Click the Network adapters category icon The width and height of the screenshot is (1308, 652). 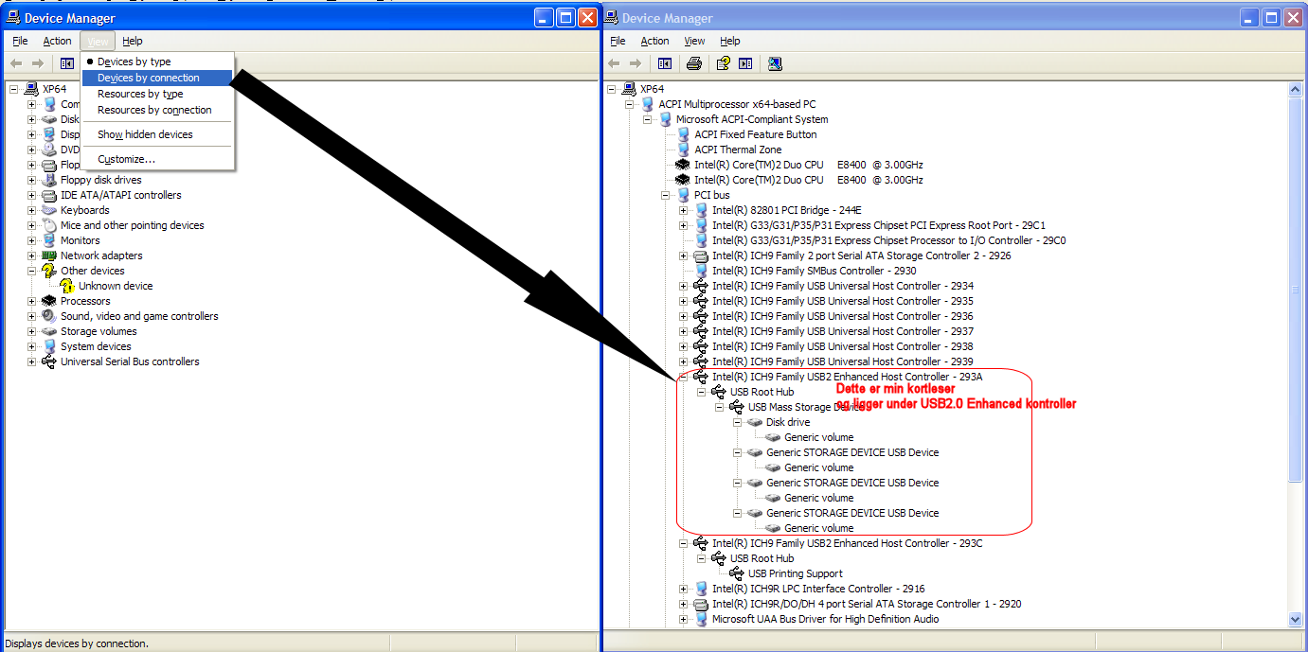pyautogui.click(x=49, y=256)
